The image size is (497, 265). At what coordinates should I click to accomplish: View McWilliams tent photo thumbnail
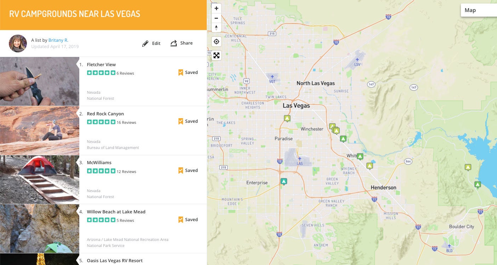(x=40, y=180)
